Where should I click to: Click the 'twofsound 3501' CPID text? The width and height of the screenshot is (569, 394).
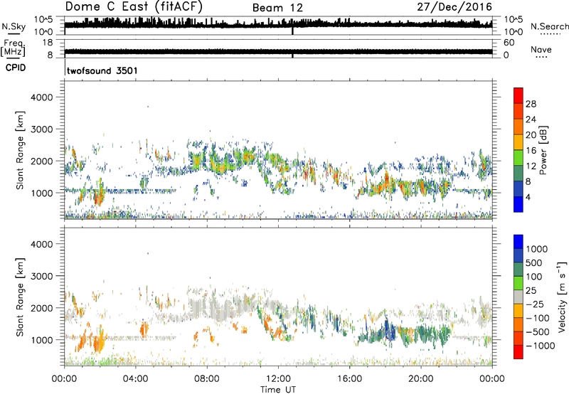pos(102,70)
